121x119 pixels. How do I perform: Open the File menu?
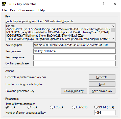click(x=4, y=10)
